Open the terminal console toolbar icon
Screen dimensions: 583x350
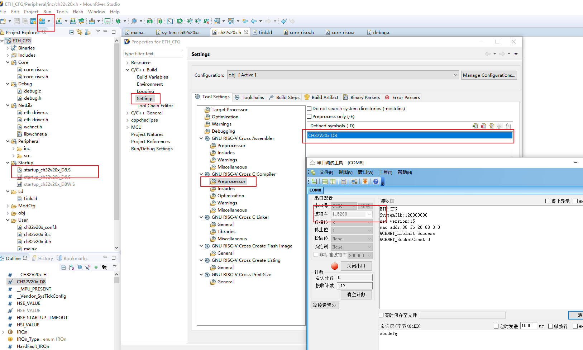pyautogui.click(x=170, y=21)
